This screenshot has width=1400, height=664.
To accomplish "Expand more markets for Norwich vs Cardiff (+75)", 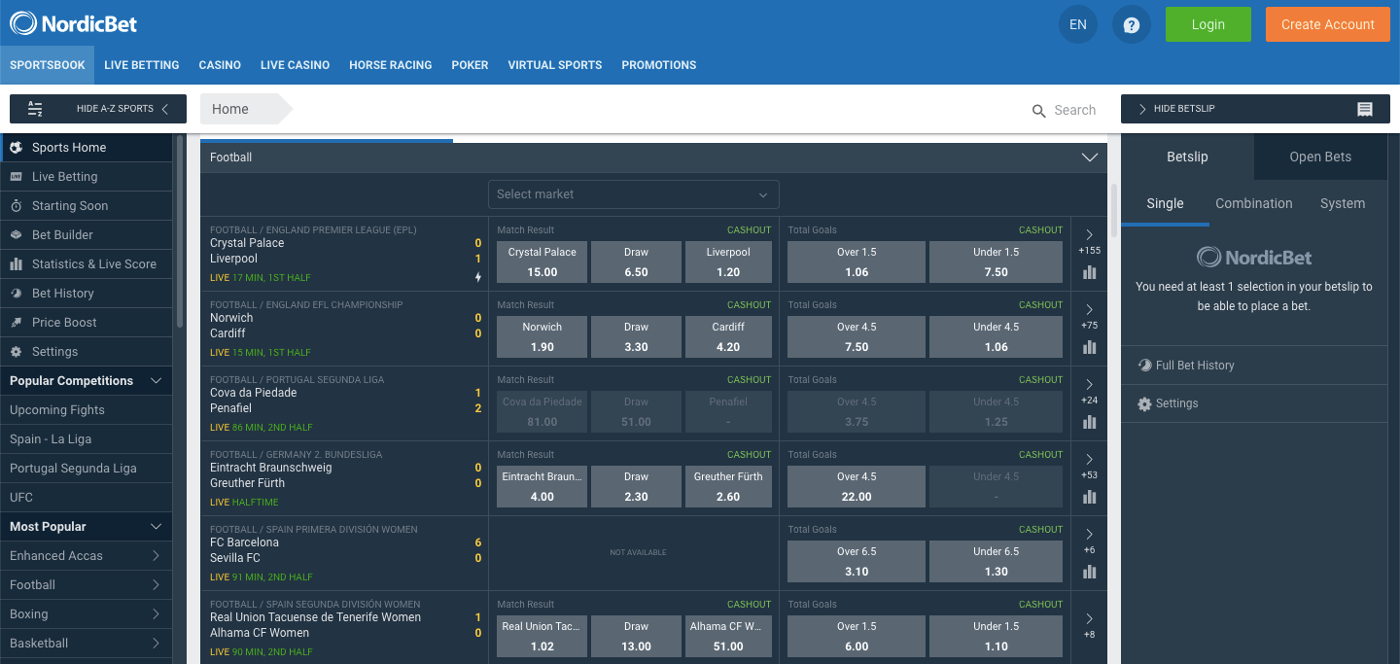I will click(1089, 316).
